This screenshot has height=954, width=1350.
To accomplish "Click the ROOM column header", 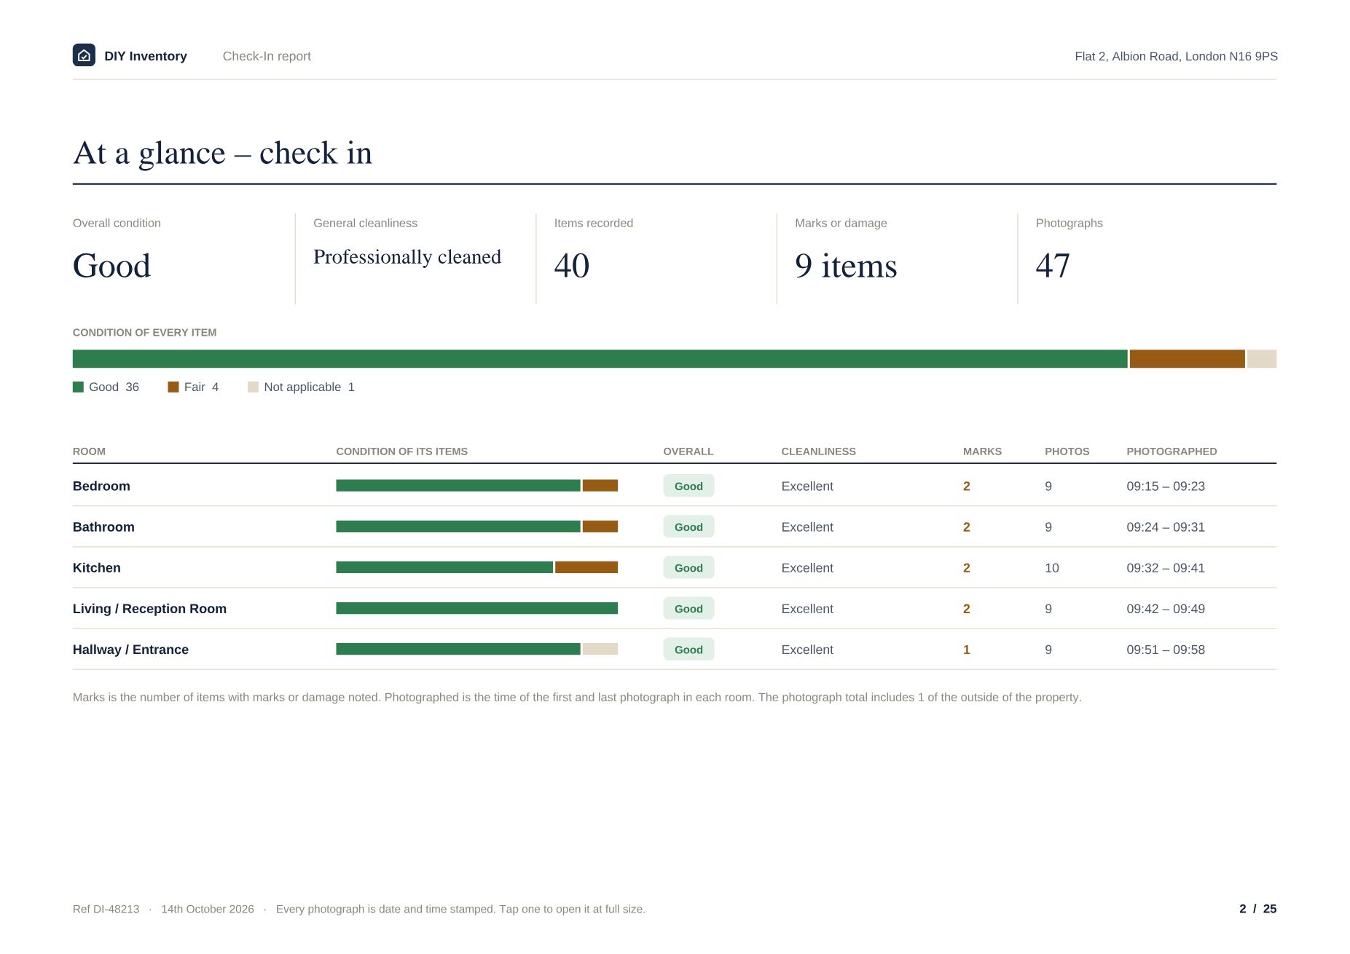I will (x=89, y=452).
